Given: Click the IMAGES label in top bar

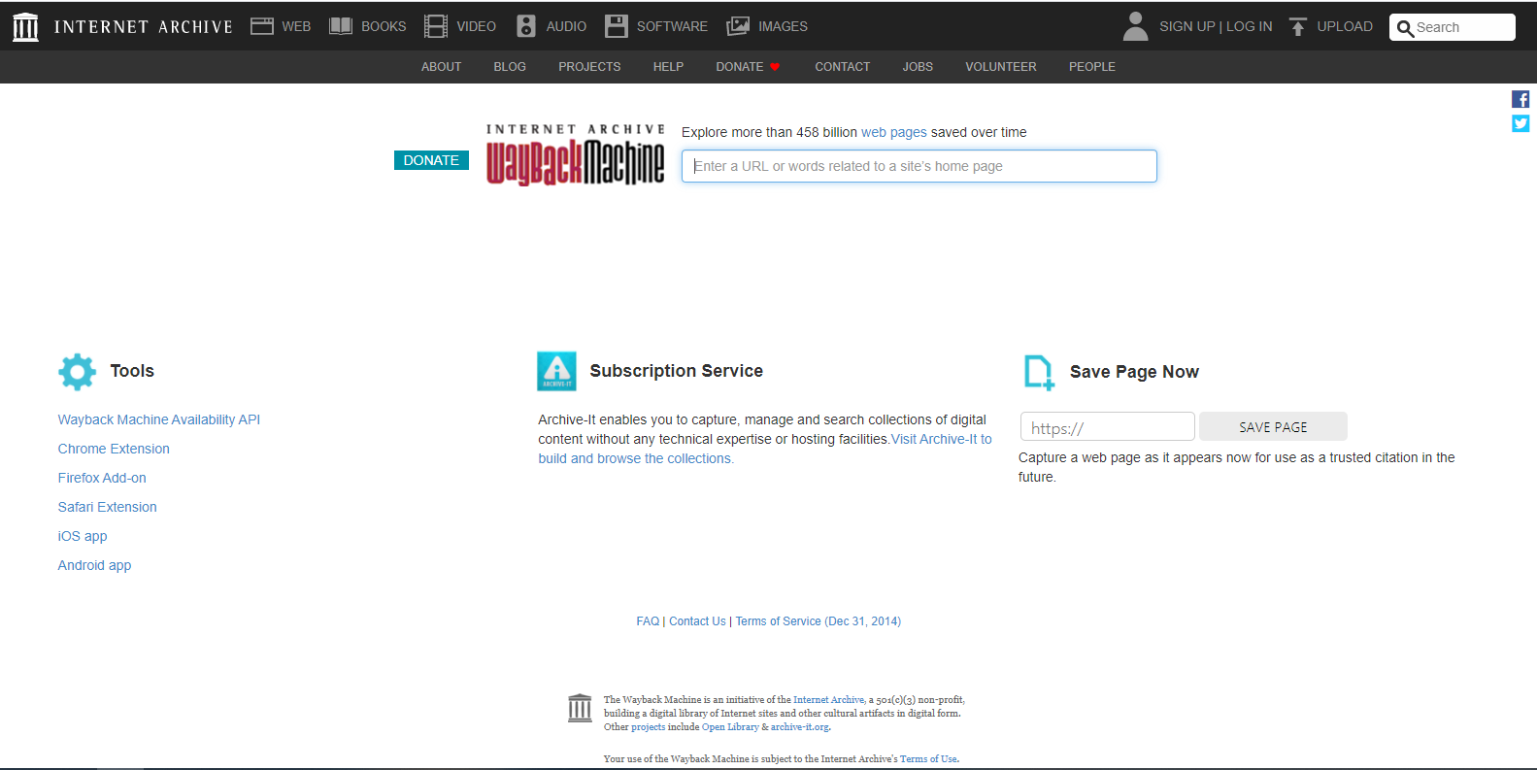Looking at the screenshot, I should (x=783, y=26).
